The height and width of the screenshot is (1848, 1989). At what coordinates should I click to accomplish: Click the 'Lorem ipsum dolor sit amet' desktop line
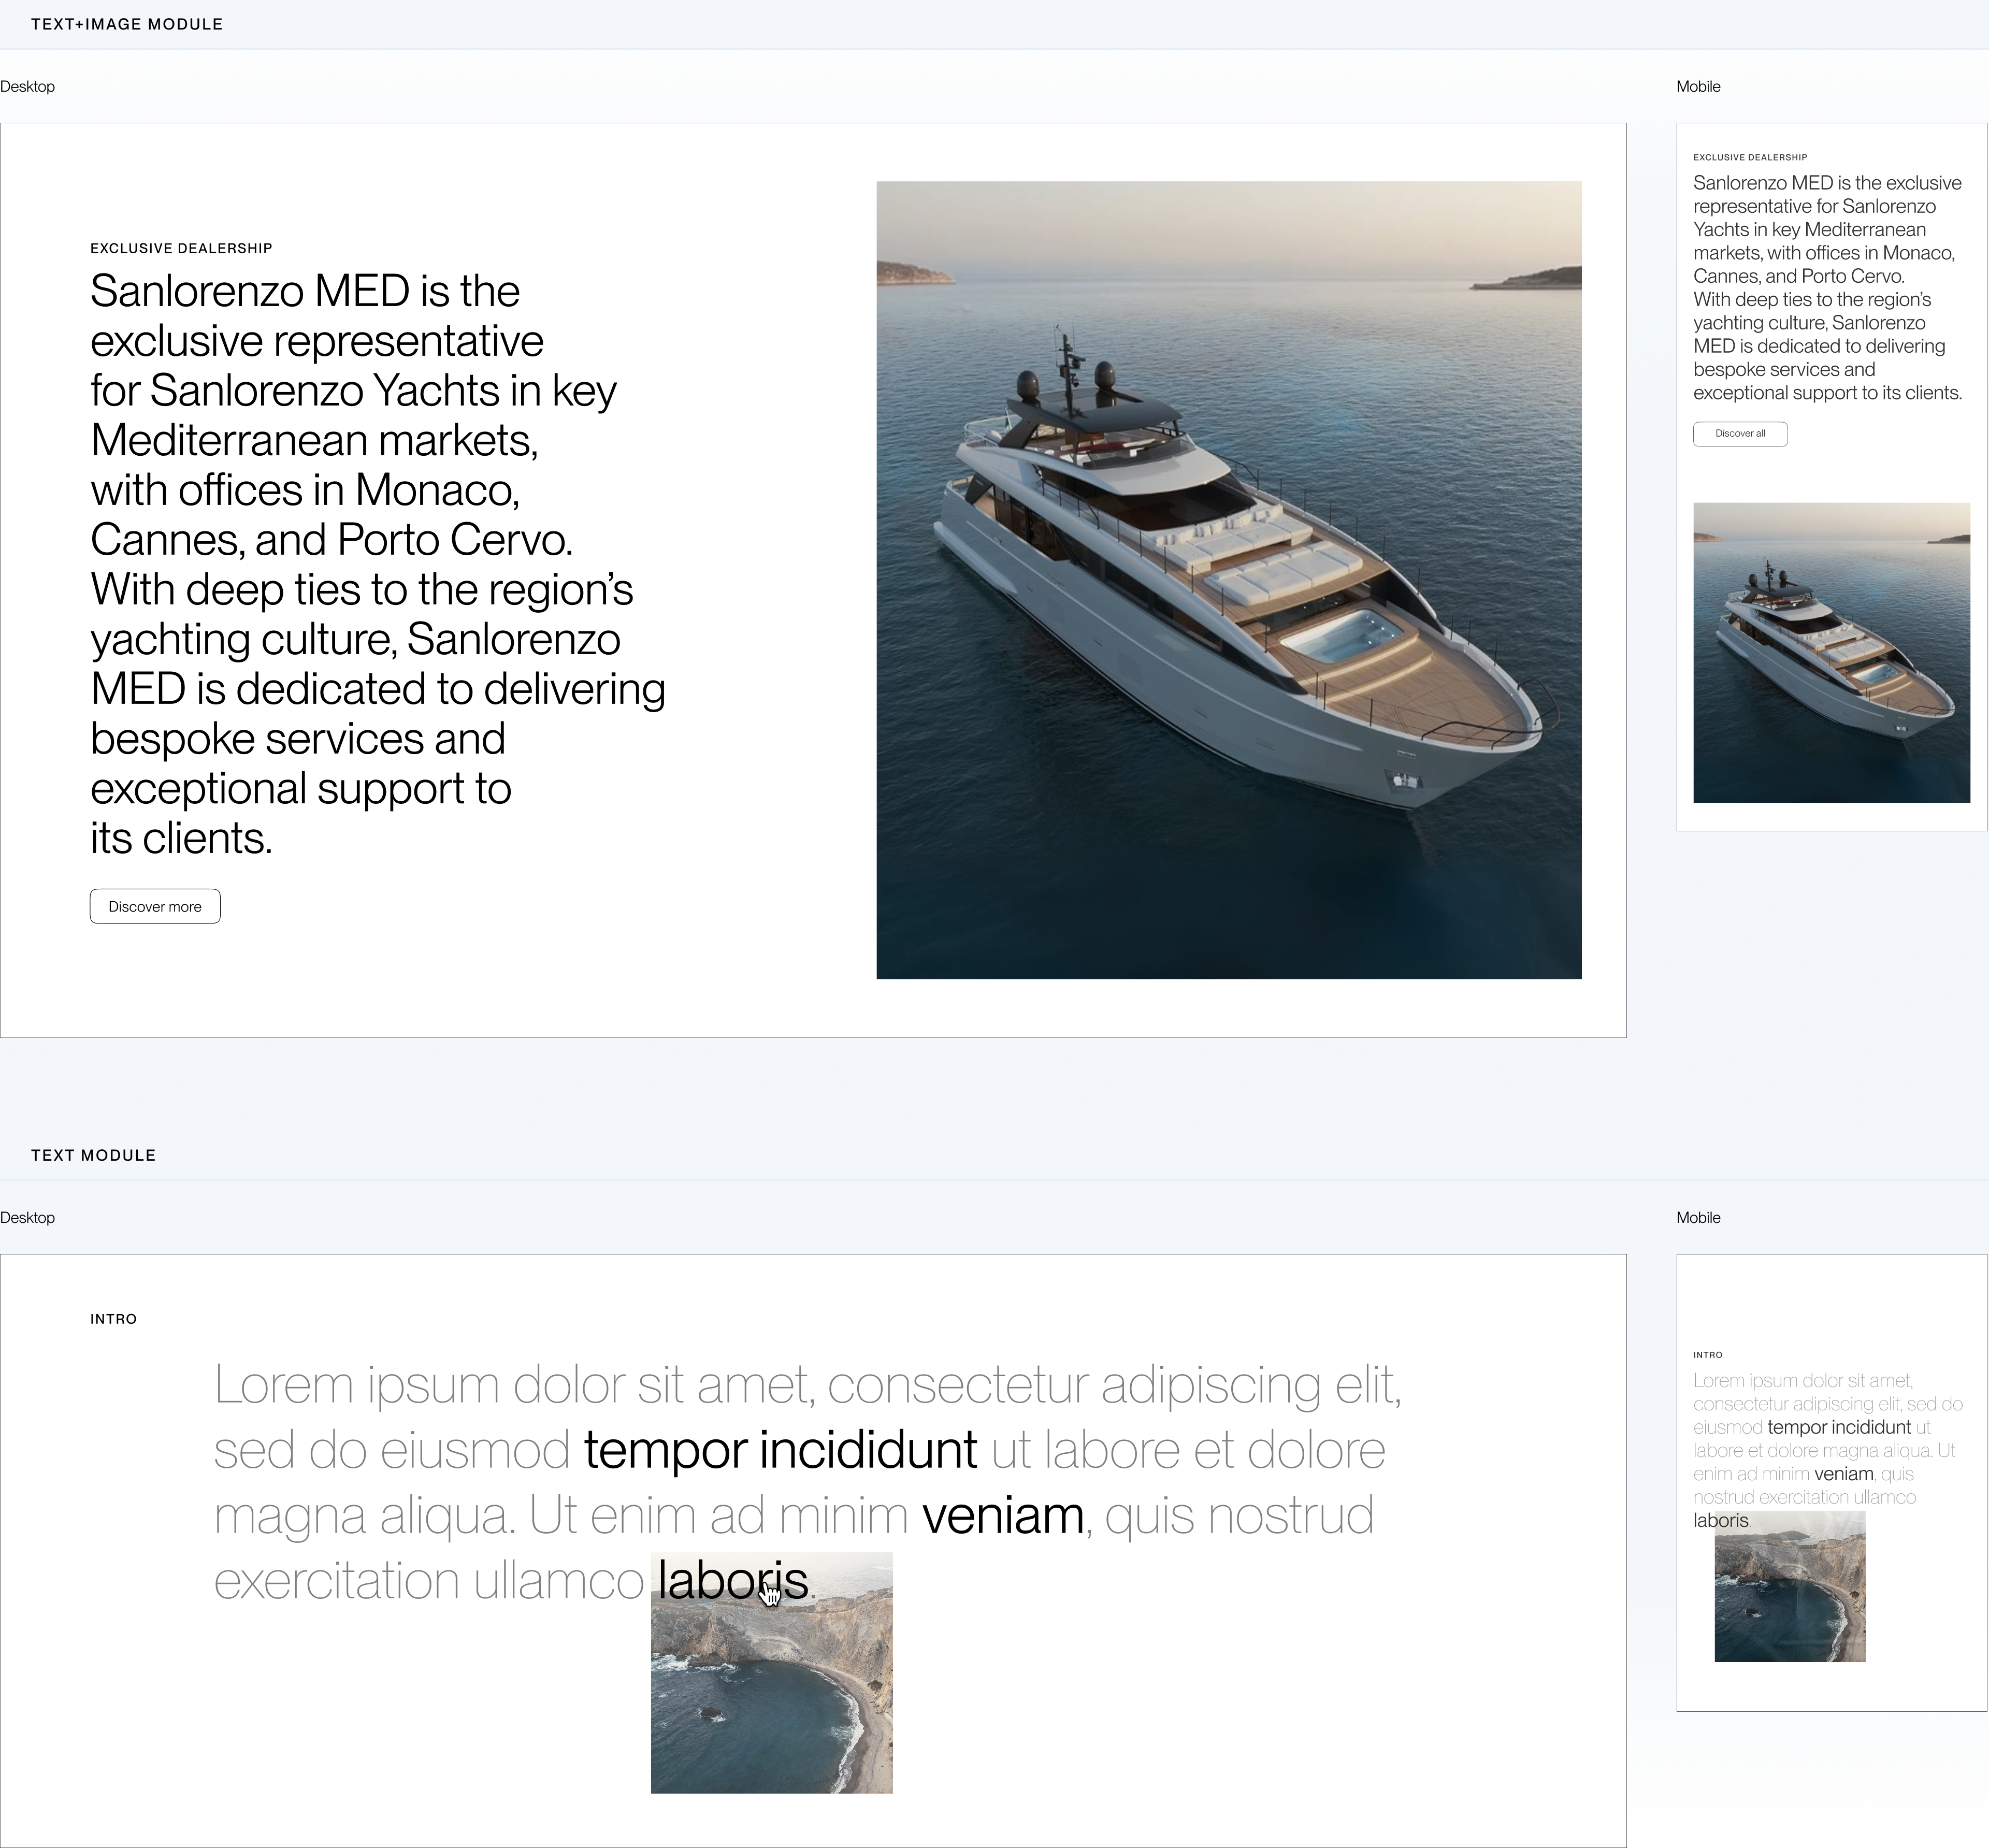(808, 1385)
